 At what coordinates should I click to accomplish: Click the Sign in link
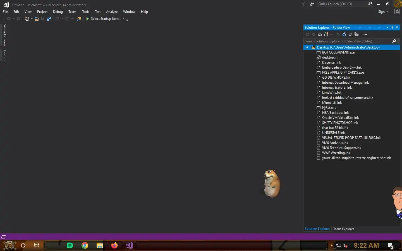(x=383, y=12)
